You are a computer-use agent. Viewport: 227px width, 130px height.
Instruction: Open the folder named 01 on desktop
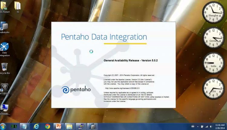click(x=18, y=7)
